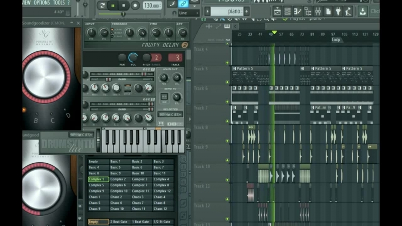Click the download/save arrow icon

point(362,11)
